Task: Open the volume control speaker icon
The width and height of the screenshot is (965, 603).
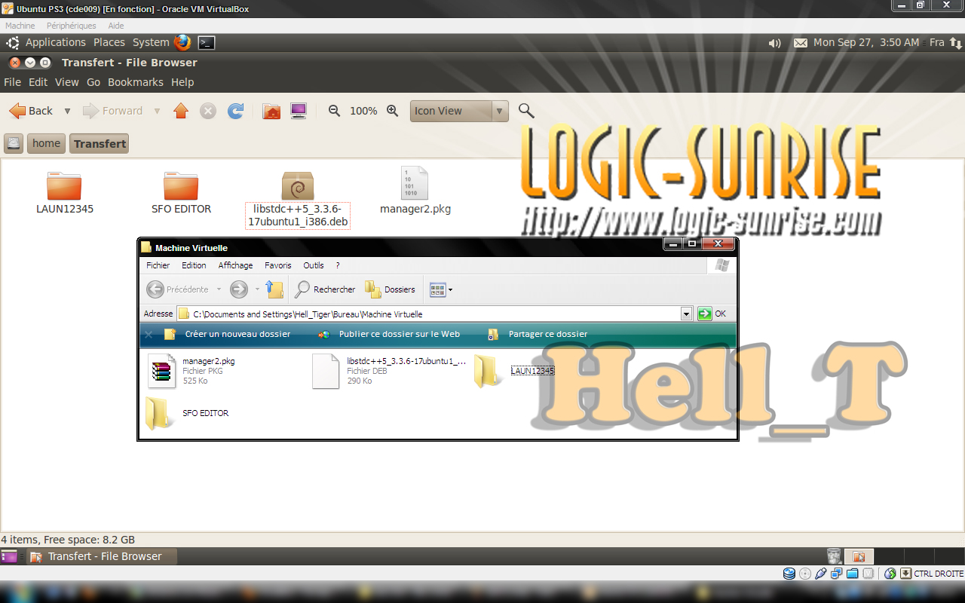Action: pos(774,43)
